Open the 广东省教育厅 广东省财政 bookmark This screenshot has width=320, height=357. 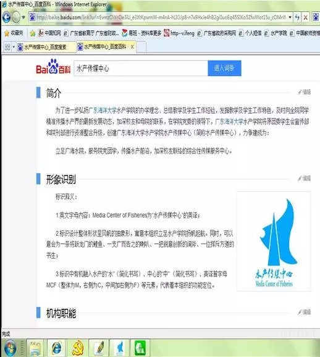(91, 33)
